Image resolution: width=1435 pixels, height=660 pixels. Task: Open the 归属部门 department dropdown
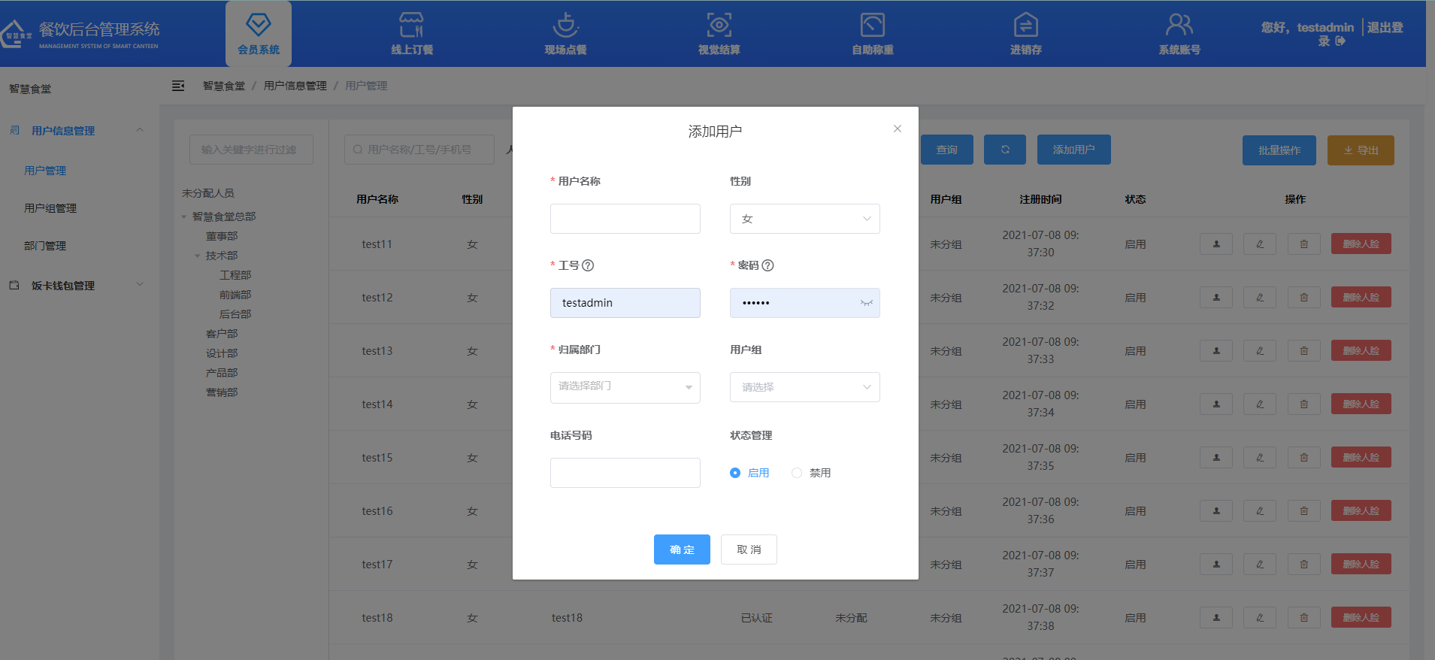[x=625, y=387]
